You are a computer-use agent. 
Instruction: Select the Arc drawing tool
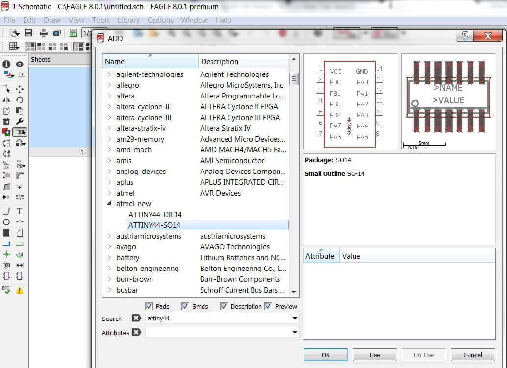[20, 222]
